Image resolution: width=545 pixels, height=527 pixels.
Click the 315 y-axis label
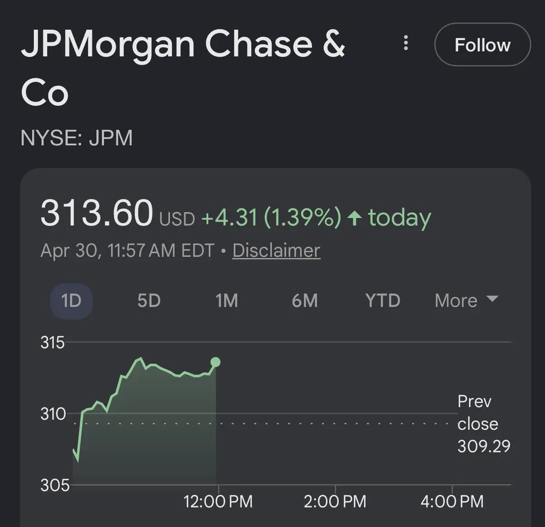tap(53, 342)
